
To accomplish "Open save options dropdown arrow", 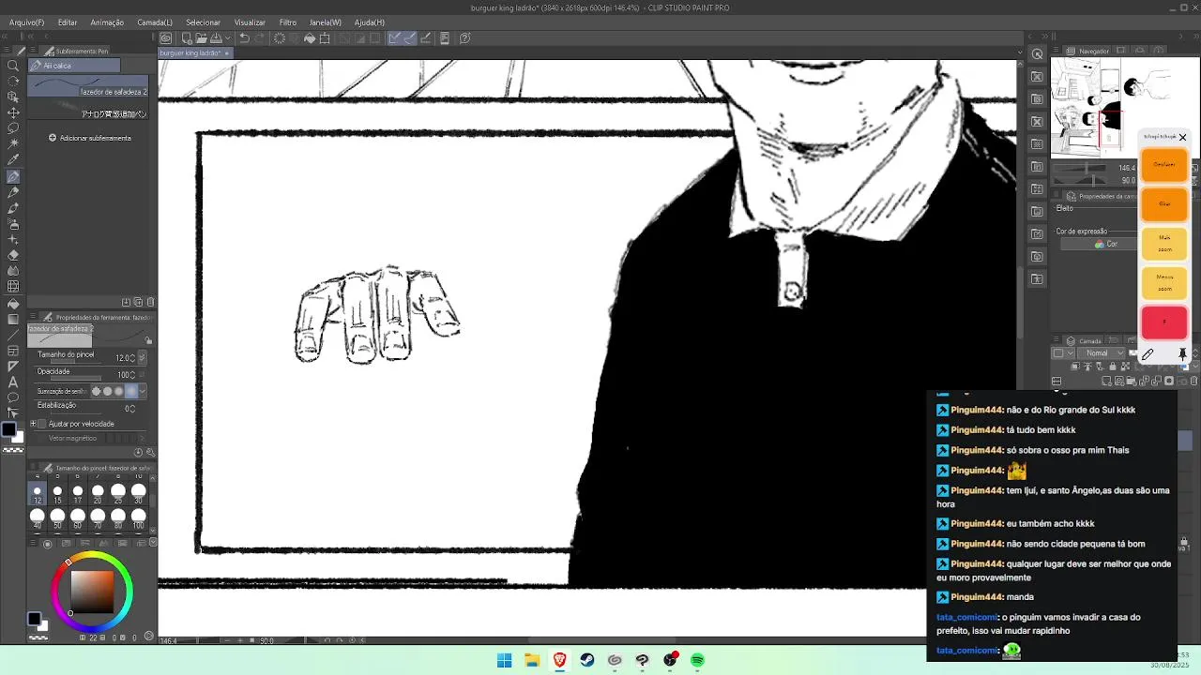I will (x=226, y=38).
